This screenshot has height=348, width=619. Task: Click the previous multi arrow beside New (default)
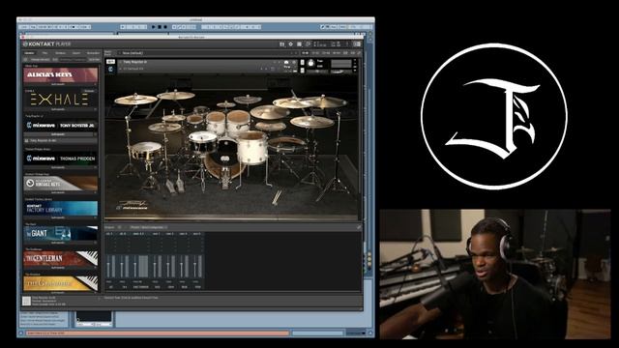pyautogui.click(x=291, y=53)
